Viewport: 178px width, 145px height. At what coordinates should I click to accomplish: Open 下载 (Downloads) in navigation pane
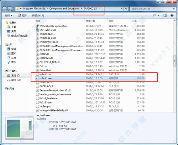click(x=12, y=27)
